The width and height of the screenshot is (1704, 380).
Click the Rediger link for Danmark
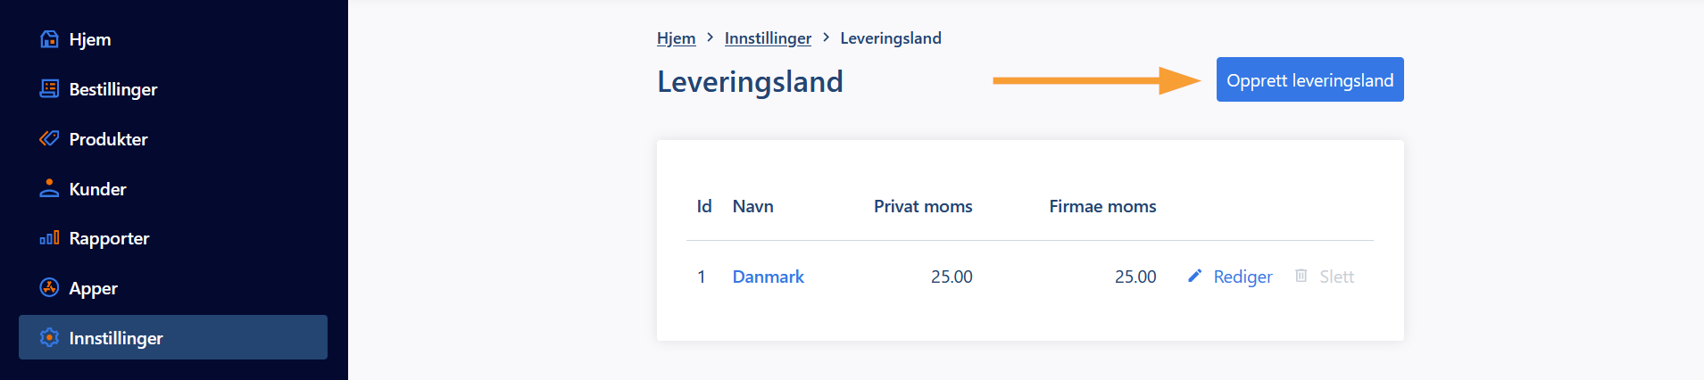pos(1243,277)
